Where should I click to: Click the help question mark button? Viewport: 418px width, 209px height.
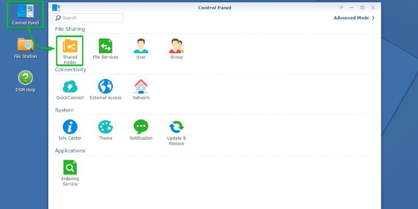341,8
